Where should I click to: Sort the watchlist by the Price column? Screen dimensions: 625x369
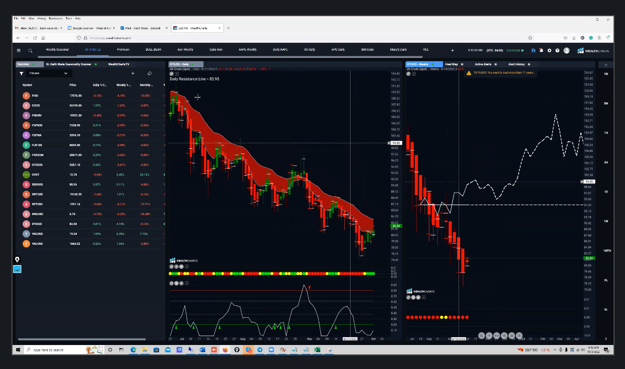pyautogui.click(x=73, y=85)
